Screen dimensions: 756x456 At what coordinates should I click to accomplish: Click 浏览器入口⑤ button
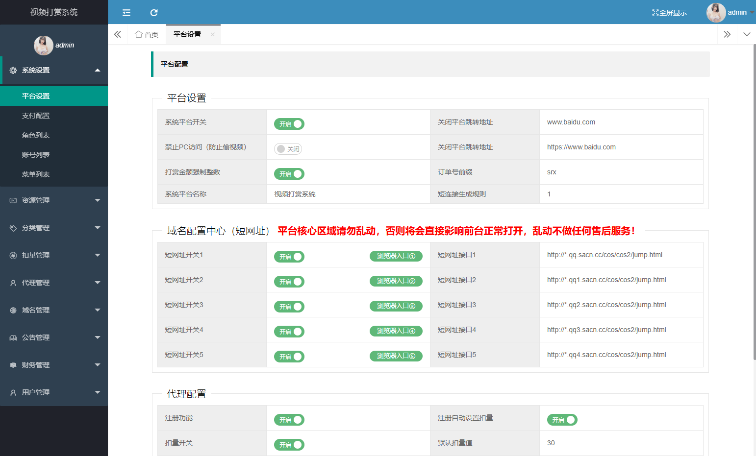396,356
